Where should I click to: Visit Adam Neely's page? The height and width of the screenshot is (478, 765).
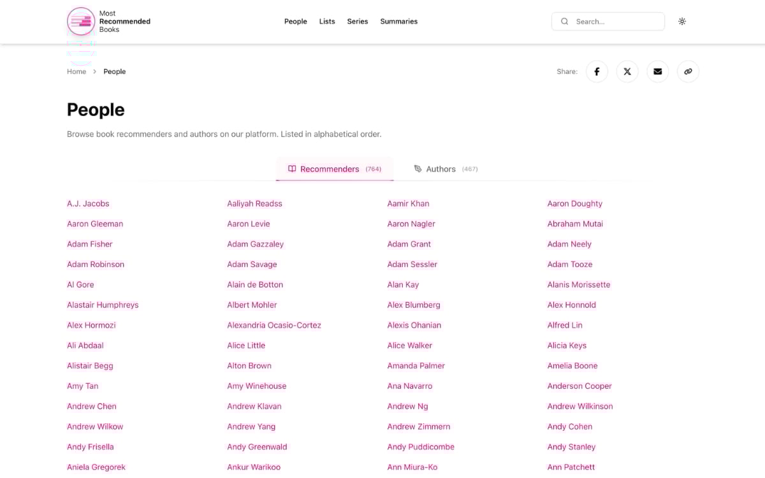point(569,244)
